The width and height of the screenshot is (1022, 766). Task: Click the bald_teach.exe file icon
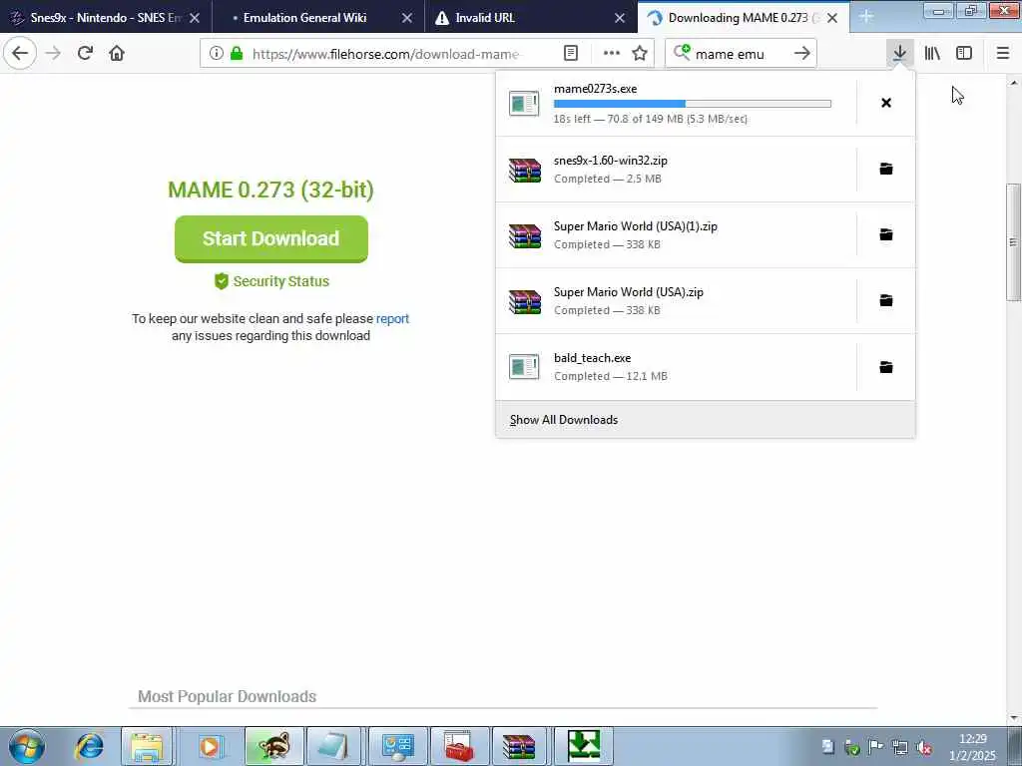point(524,367)
